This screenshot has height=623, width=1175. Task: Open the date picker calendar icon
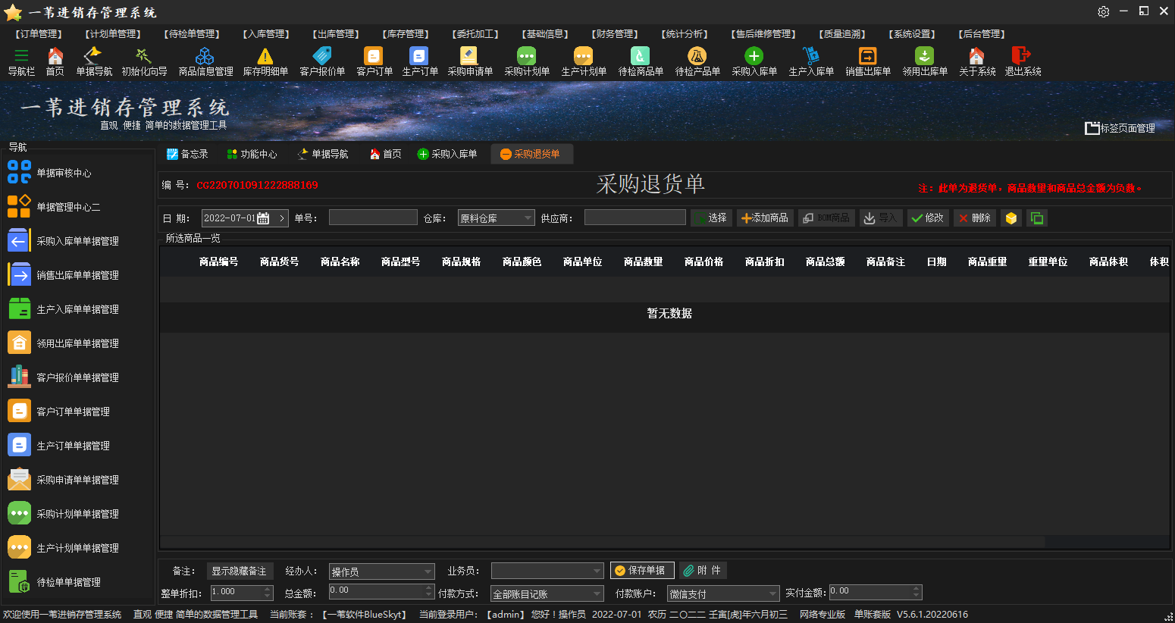(263, 218)
